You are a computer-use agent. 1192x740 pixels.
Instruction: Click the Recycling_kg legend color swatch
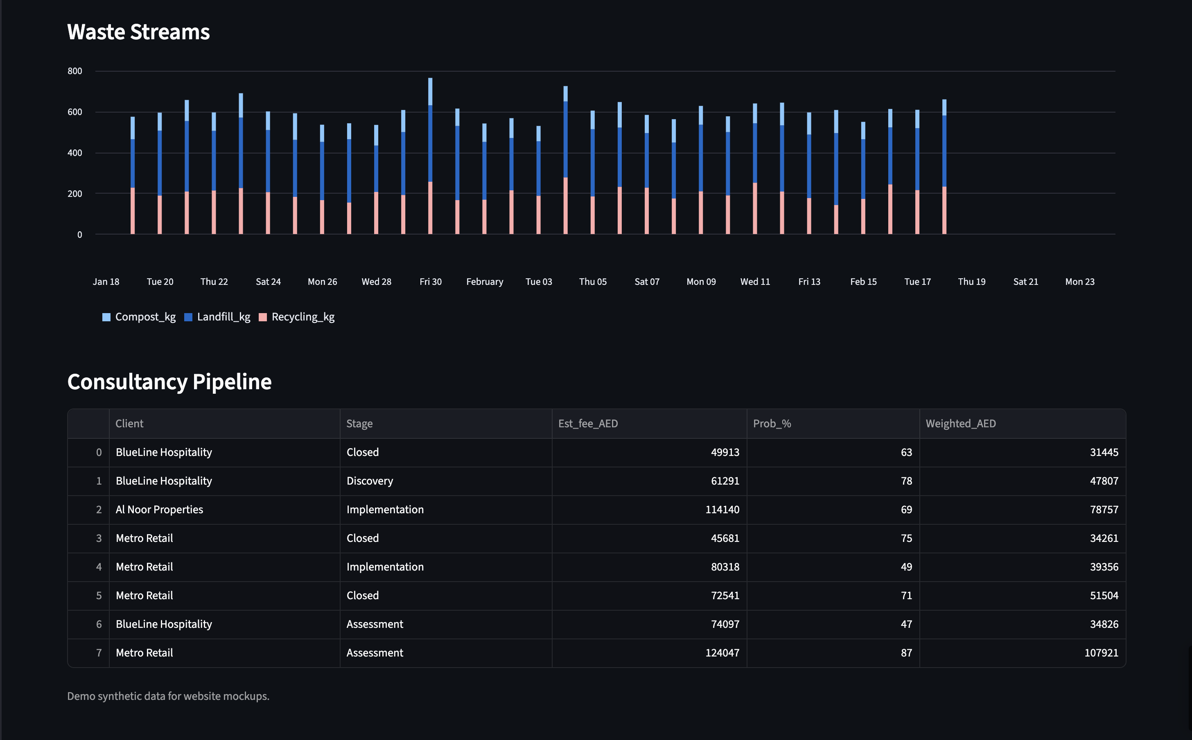tap(263, 317)
